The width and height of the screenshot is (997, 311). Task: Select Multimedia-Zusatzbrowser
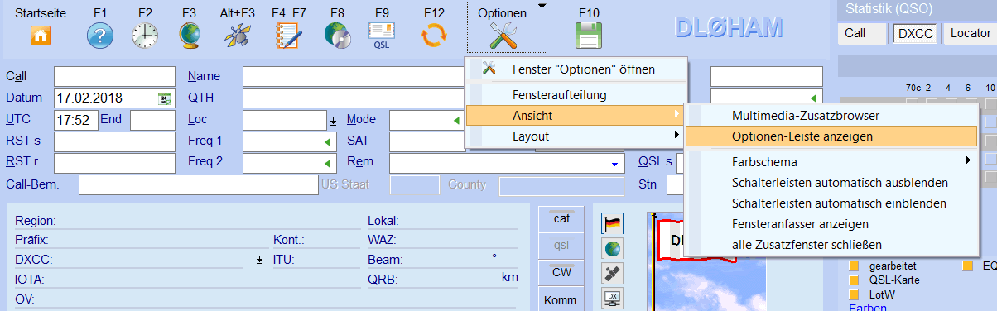click(x=831, y=115)
